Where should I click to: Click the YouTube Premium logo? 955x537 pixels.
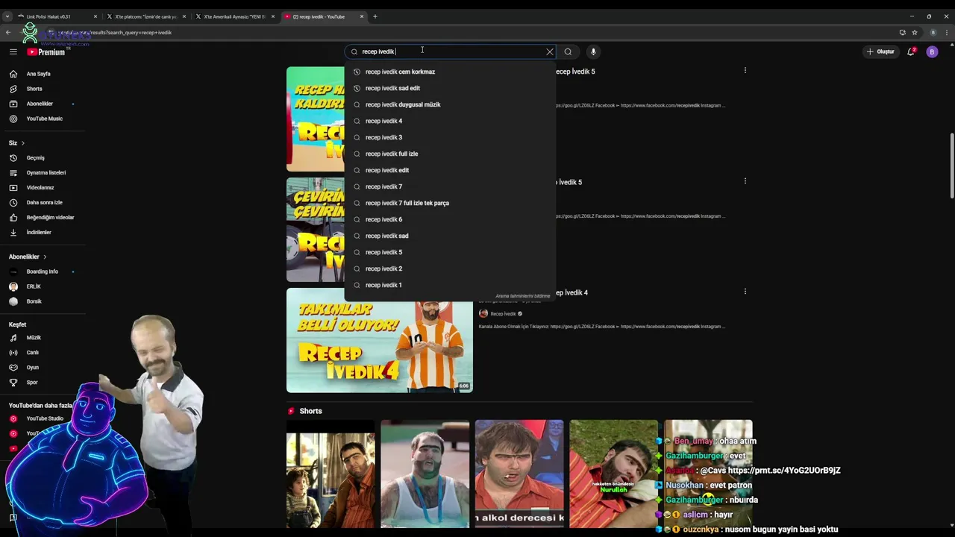pos(46,51)
